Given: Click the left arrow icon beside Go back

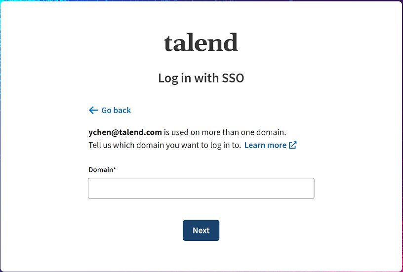Looking at the screenshot, I should click(x=93, y=110).
